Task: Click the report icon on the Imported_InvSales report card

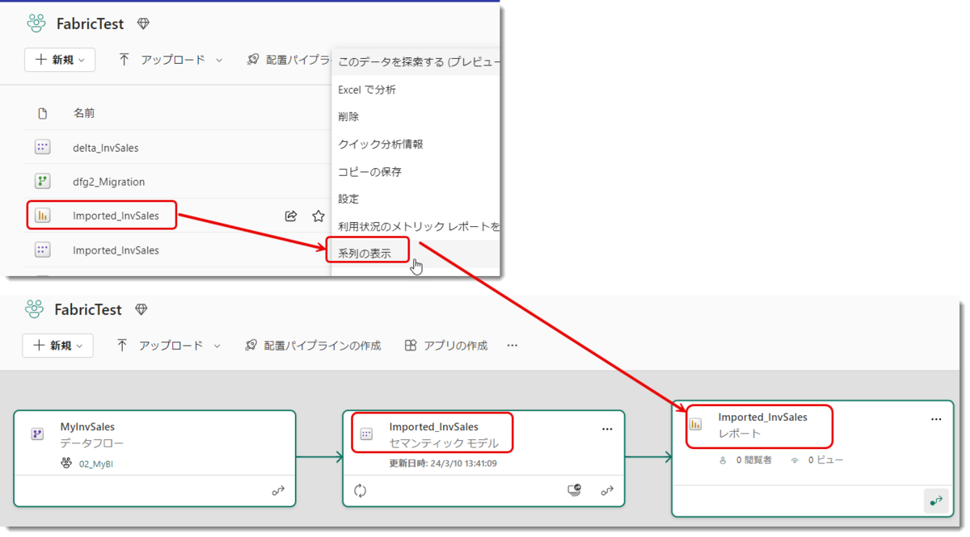Action: pyautogui.click(x=695, y=425)
